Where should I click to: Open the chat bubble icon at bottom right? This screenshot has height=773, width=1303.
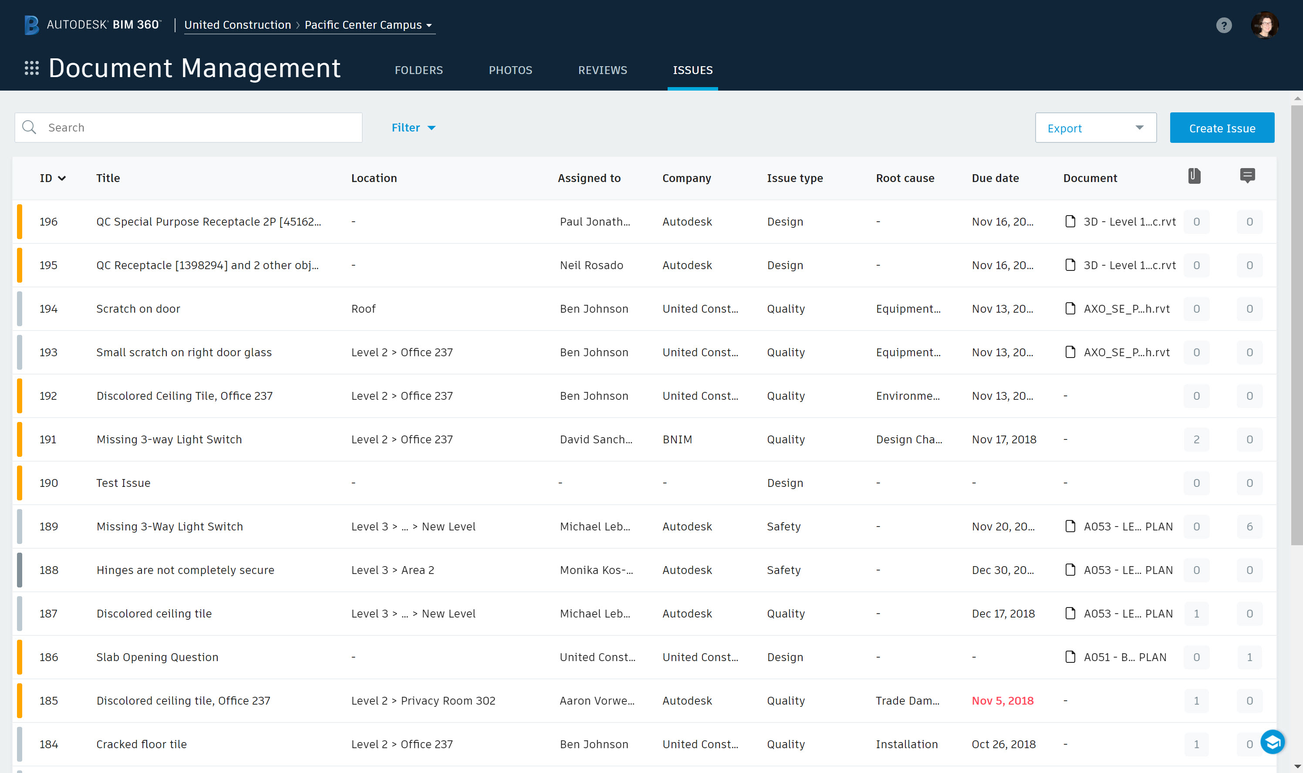[x=1273, y=742]
